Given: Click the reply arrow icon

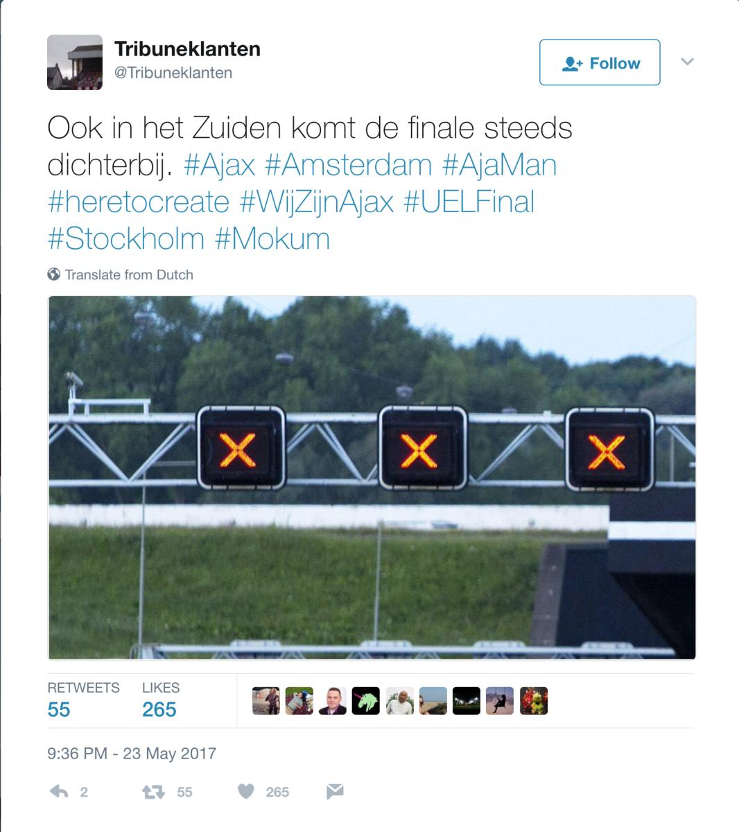Looking at the screenshot, I should pyautogui.click(x=59, y=792).
